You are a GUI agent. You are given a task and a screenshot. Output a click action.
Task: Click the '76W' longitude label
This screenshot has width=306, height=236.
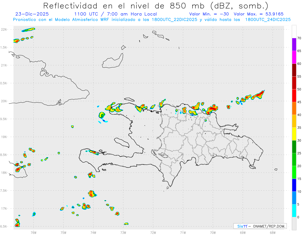pyautogui.click(x=33, y=232)
